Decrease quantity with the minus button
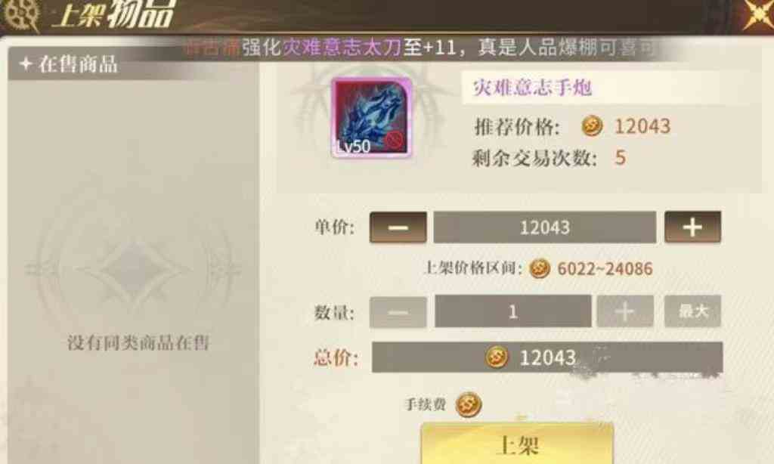774x464 pixels. (398, 311)
